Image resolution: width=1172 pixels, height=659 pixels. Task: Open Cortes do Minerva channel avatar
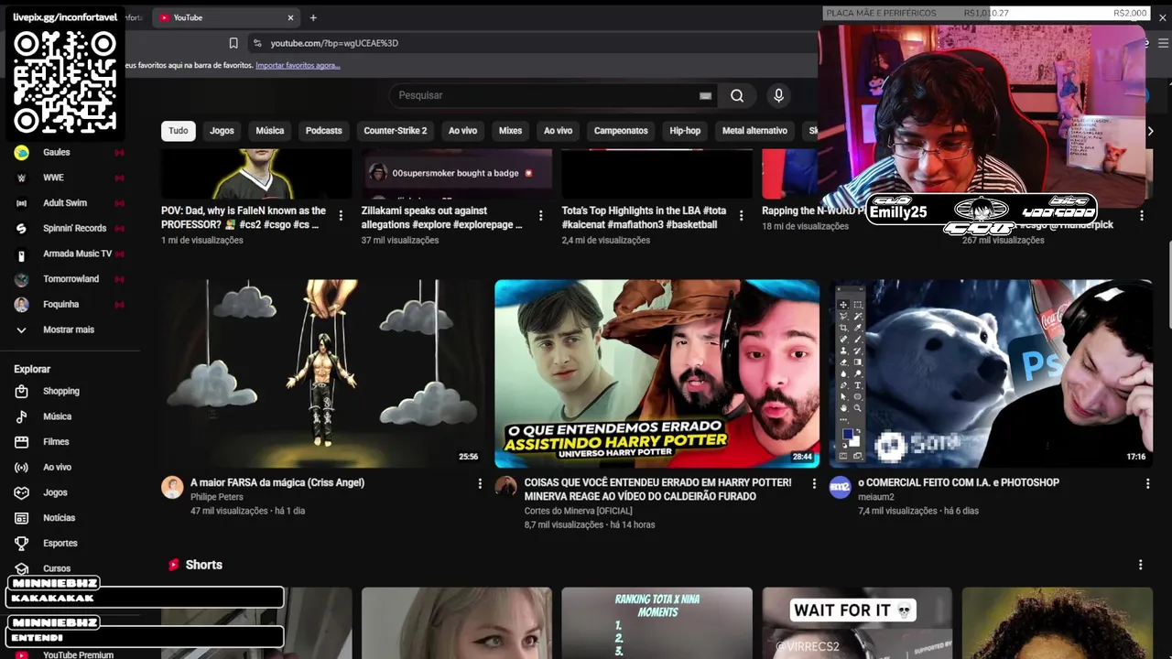[x=505, y=487]
